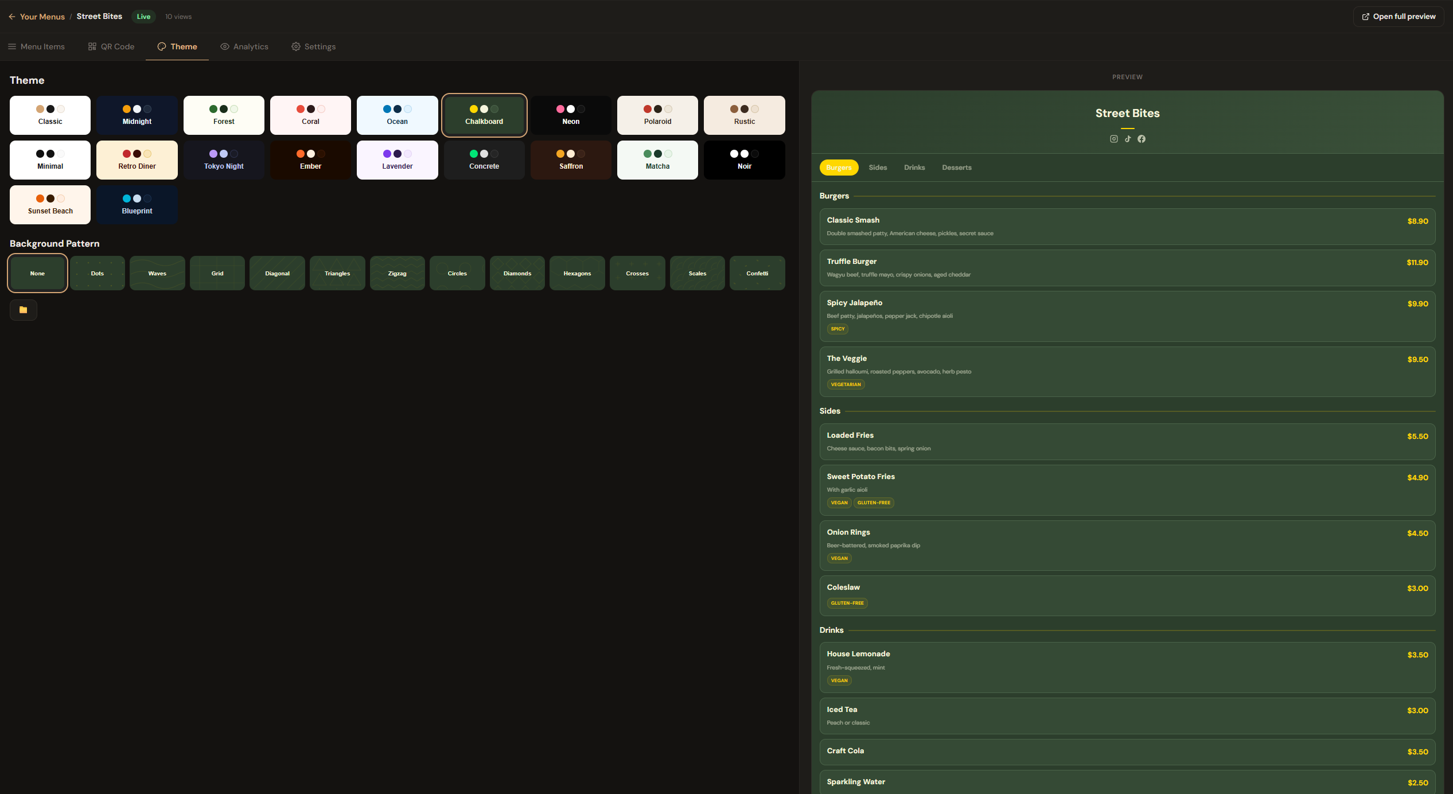Go to the Settings tab

tap(314, 46)
